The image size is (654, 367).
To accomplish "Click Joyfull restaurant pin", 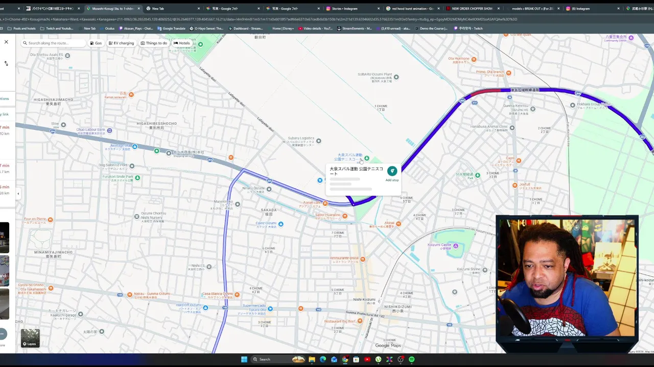I will click(x=515, y=185).
